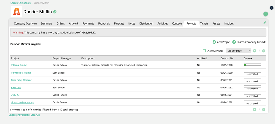Open the help question mark icon
Image resolution: width=275 pixels, height=124 pixels.
[x=271, y=8]
